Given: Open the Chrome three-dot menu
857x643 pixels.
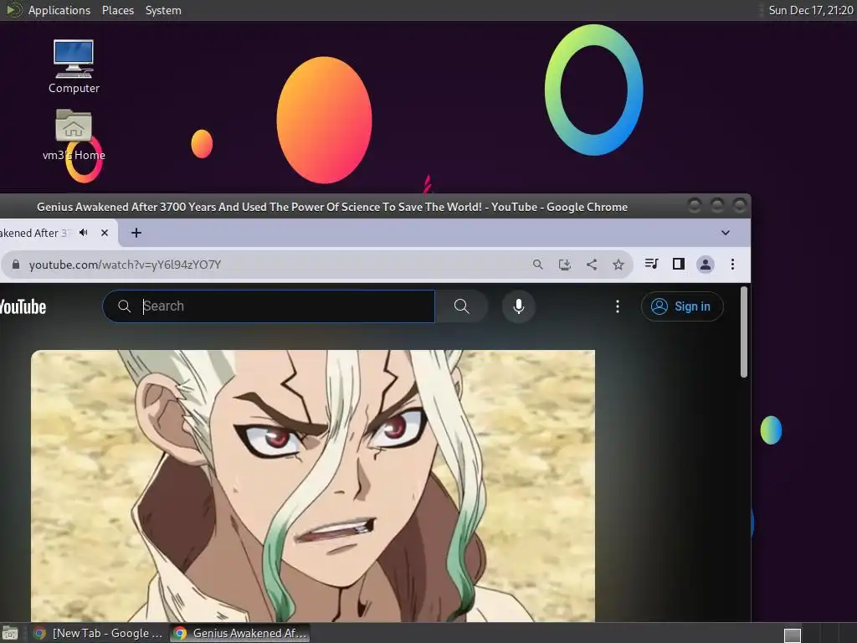Looking at the screenshot, I should click(732, 265).
